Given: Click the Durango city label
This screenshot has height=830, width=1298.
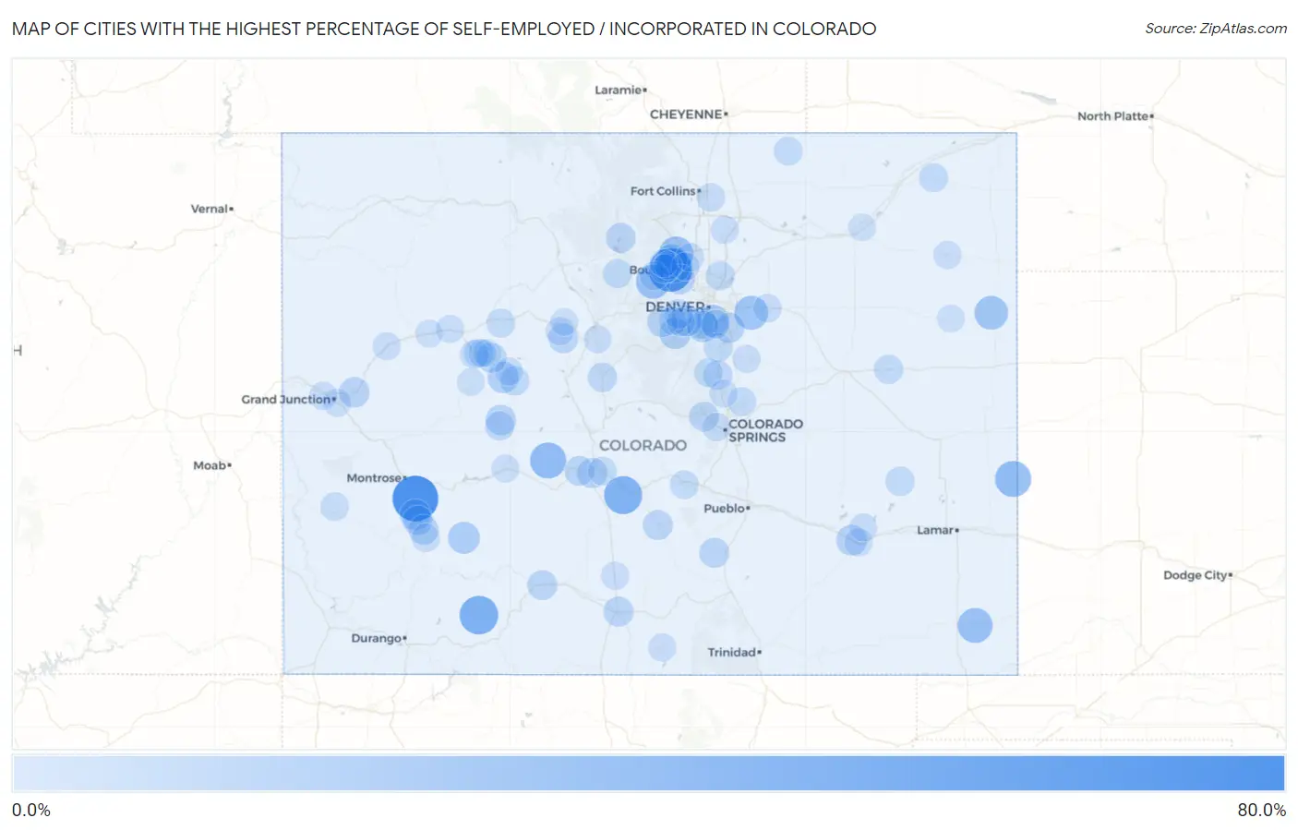Looking at the screenshot, I should pyautogui.click(x=379, y=638).
